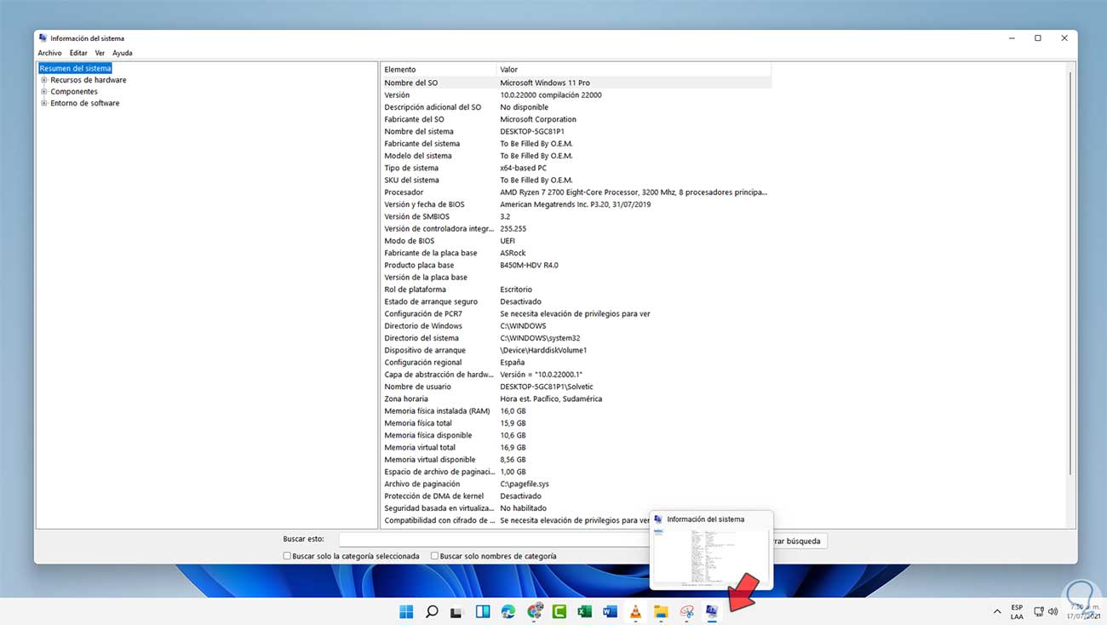Show hidden tray icons chevron
1107x625 pixels.
(x=997, y=611)
